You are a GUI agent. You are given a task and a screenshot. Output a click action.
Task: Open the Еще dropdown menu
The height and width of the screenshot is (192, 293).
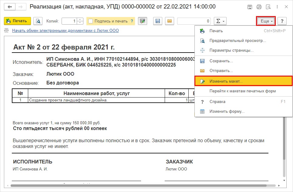pos(266,21)
